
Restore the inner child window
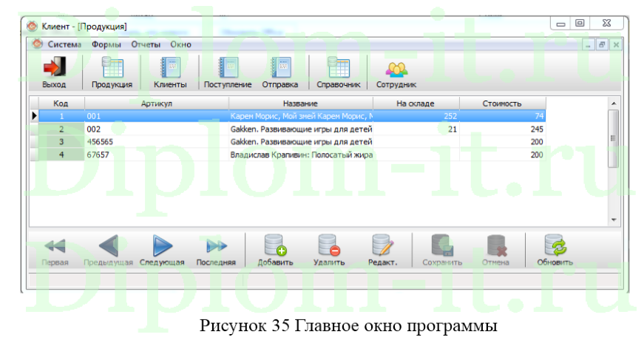coord(602,45)
